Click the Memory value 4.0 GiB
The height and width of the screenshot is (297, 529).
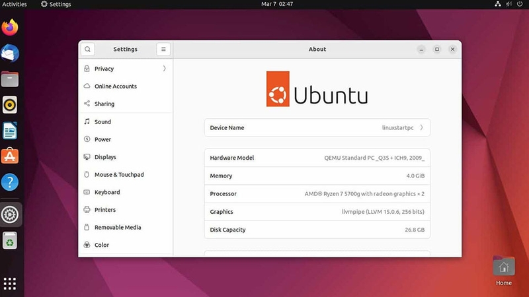click(415, 176)
